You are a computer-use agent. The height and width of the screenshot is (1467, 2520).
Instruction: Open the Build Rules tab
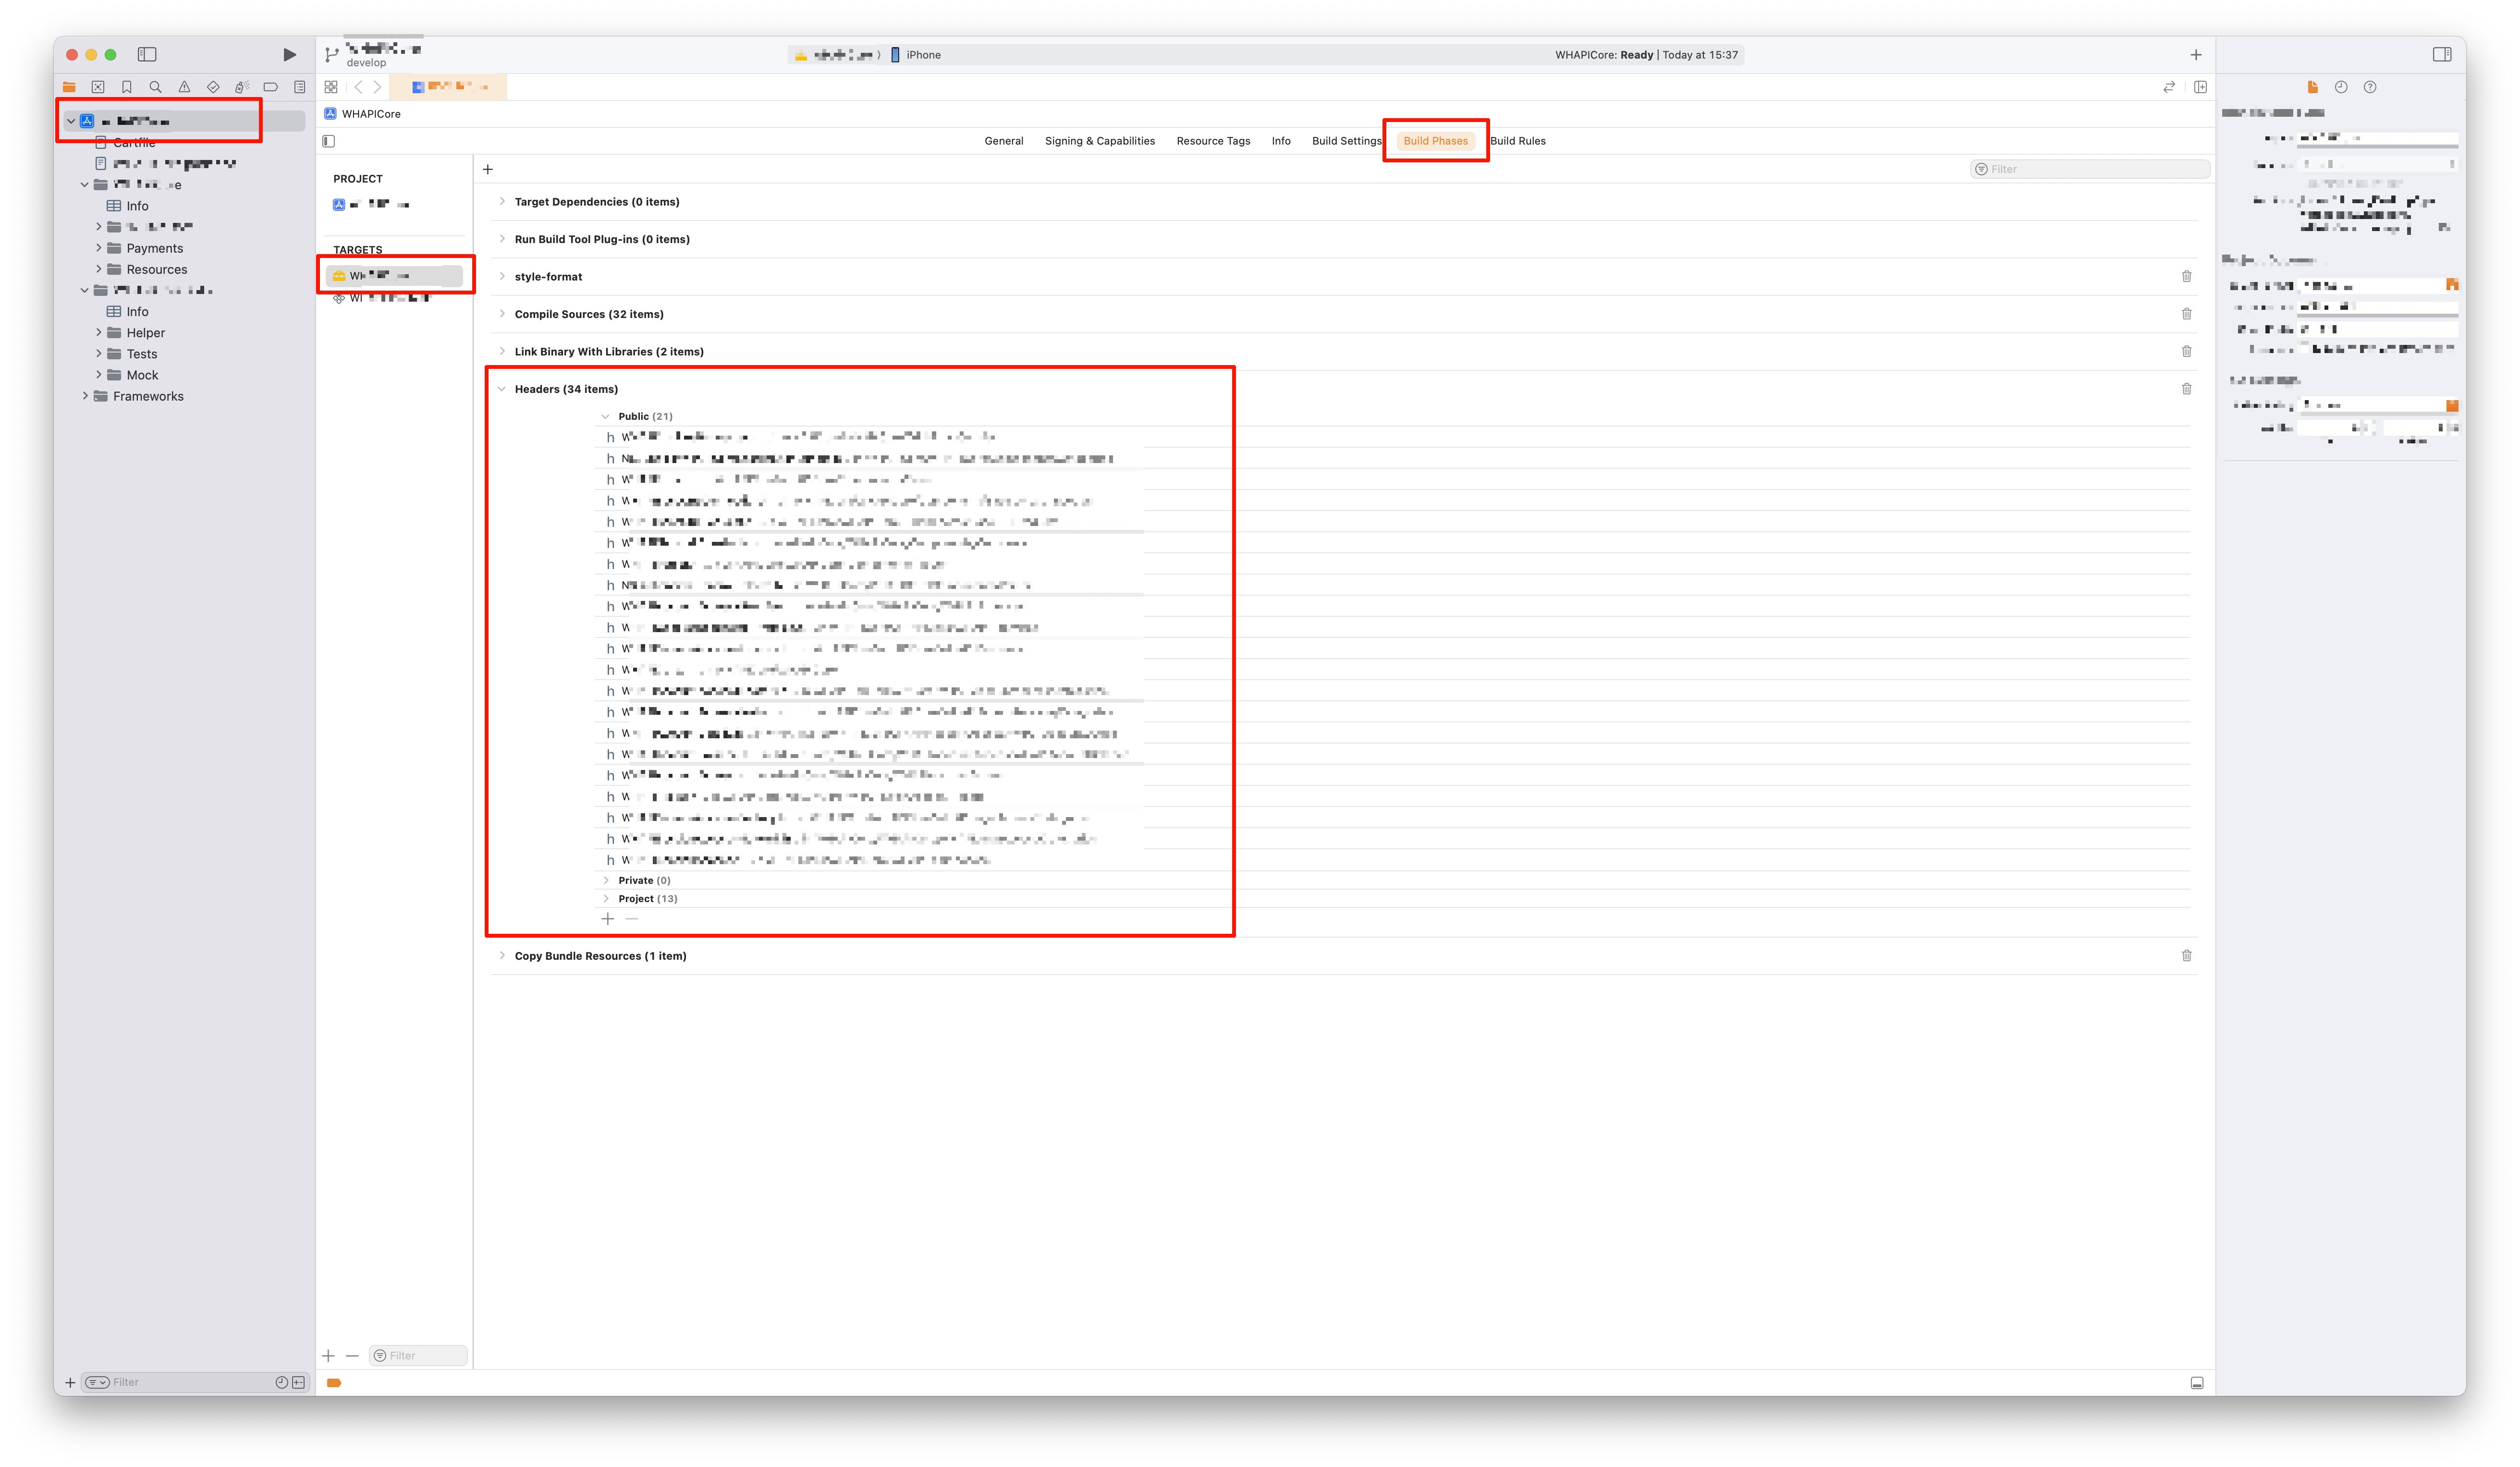coord(1517,141)
